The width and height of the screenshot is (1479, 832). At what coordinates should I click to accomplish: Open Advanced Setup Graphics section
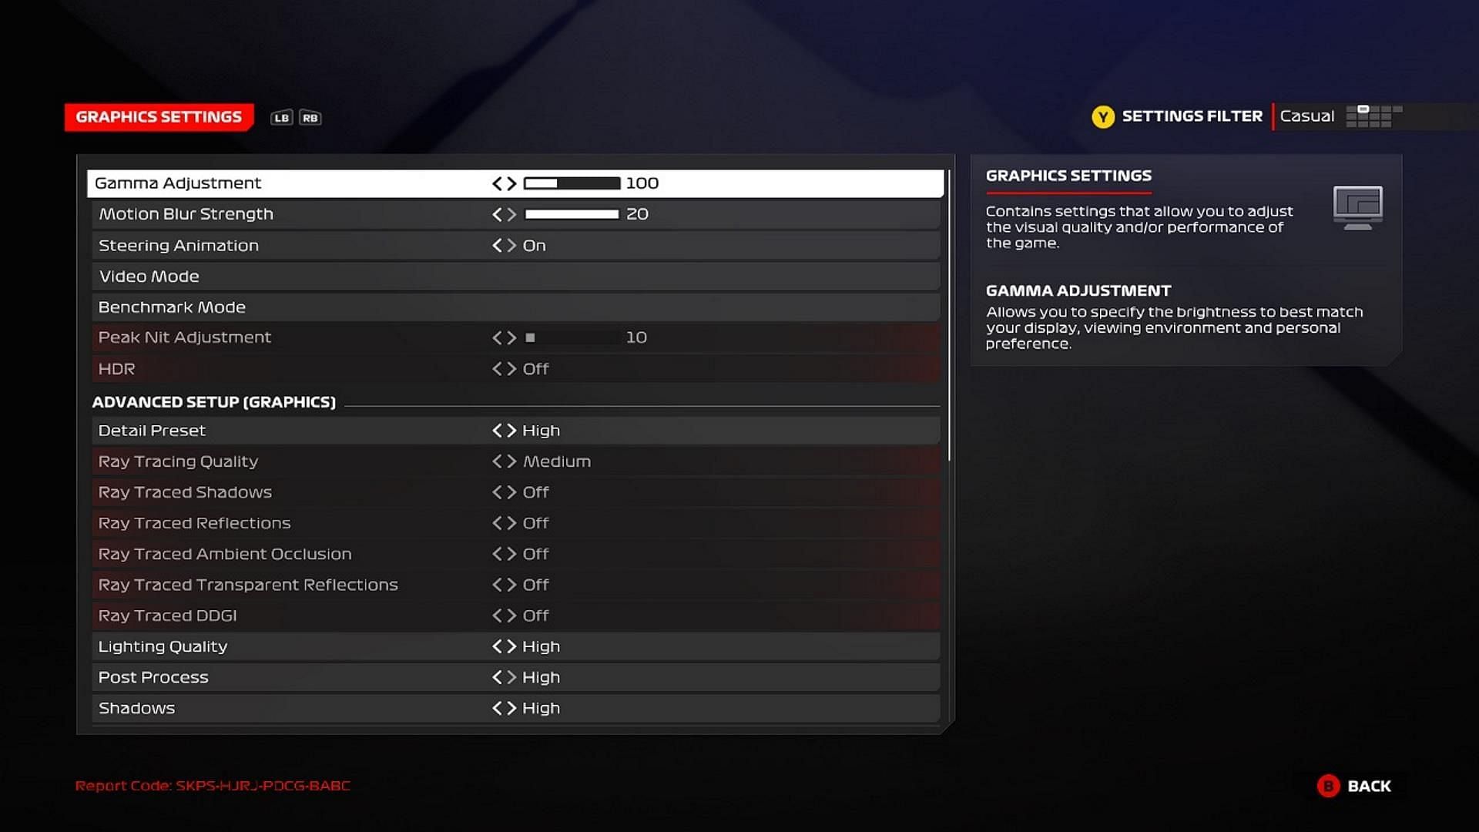click(213, 401)
